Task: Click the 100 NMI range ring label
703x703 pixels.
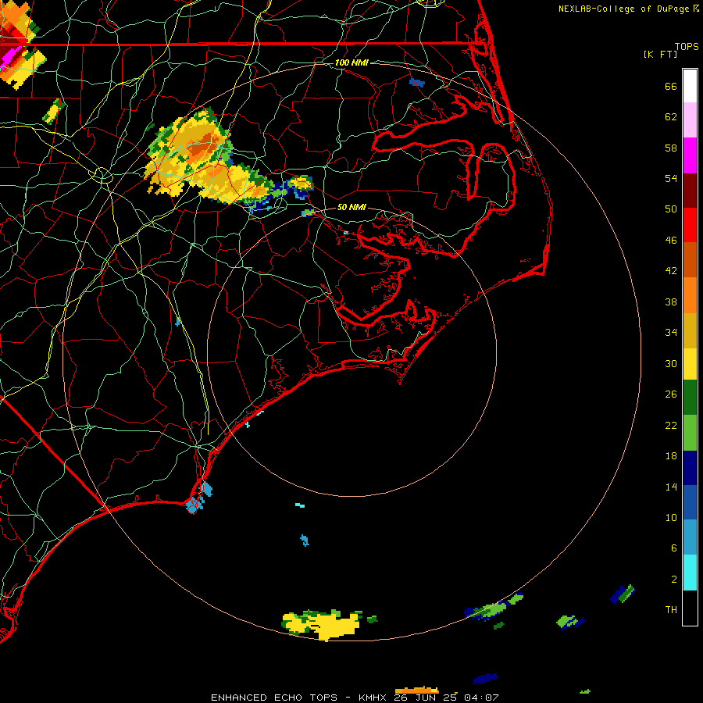Action: click(x=351, y=62)
